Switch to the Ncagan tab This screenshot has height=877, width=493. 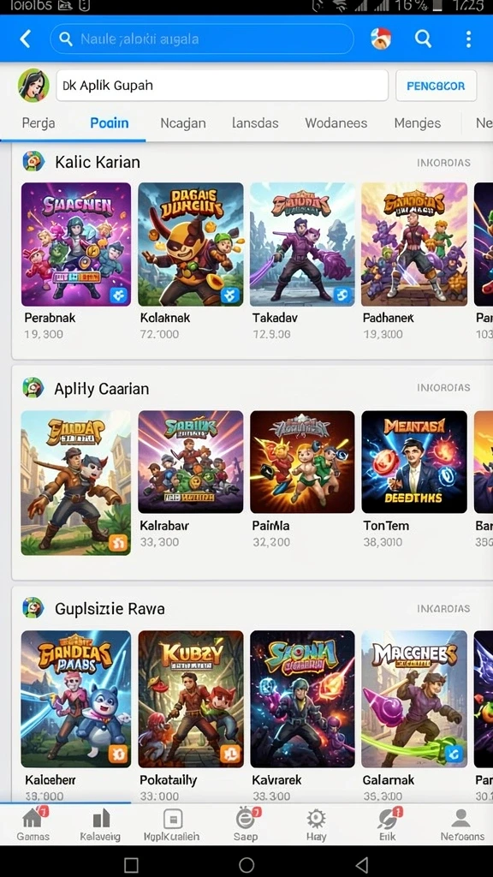(x=183, y=123)
